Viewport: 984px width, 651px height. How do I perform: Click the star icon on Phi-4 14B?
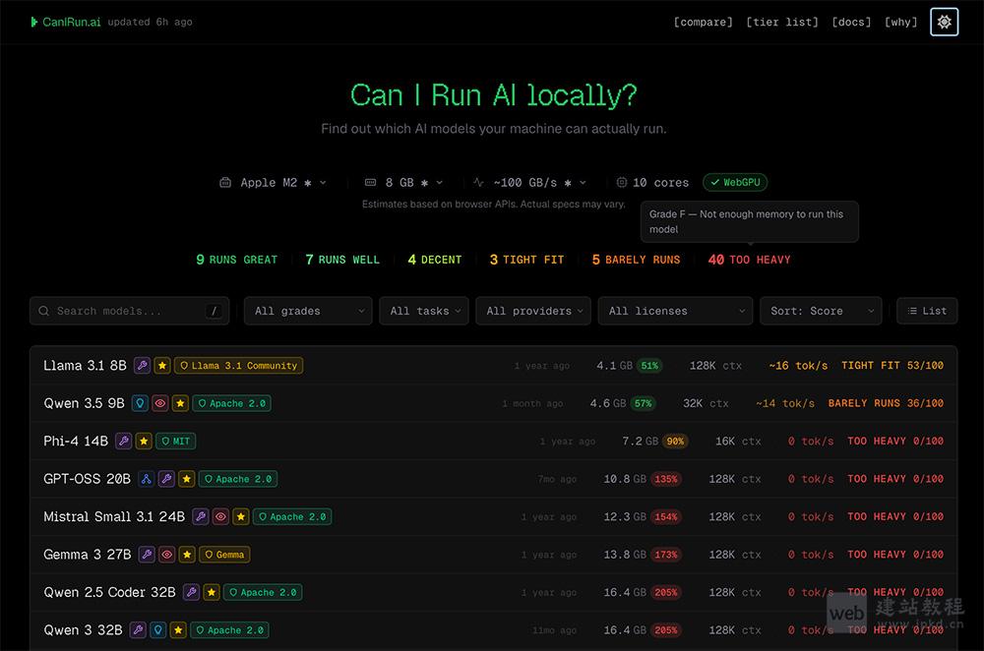tap(144, 442)
